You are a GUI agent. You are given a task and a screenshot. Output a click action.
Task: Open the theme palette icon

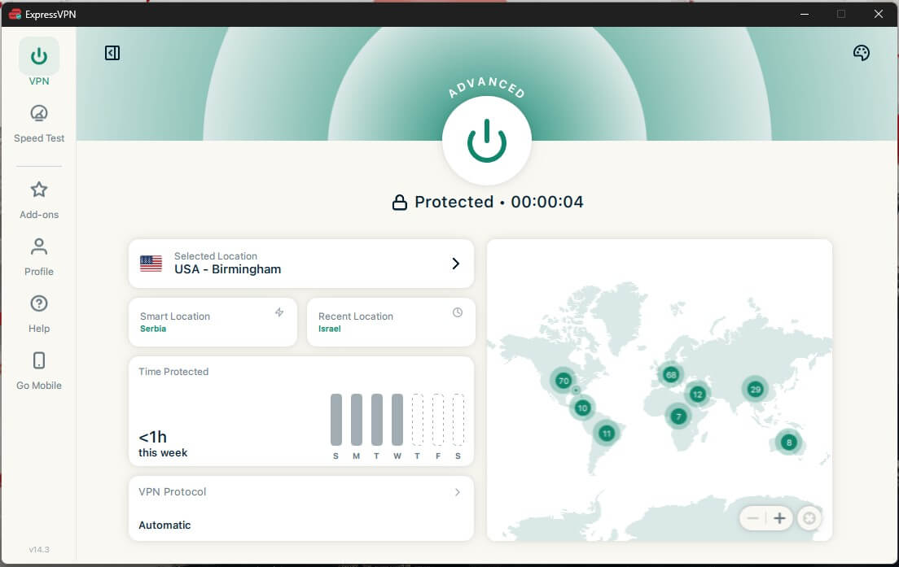[x=862, y=53]
